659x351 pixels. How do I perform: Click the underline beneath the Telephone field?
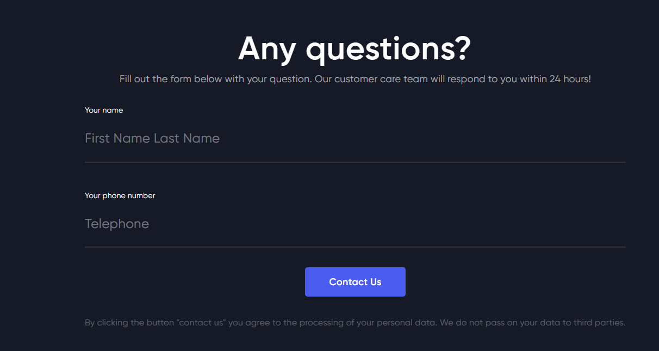[355, 247]
